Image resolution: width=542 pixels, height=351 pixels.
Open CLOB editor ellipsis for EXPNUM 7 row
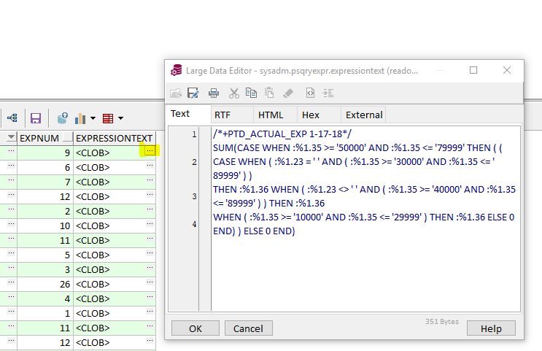pos(150,180)
